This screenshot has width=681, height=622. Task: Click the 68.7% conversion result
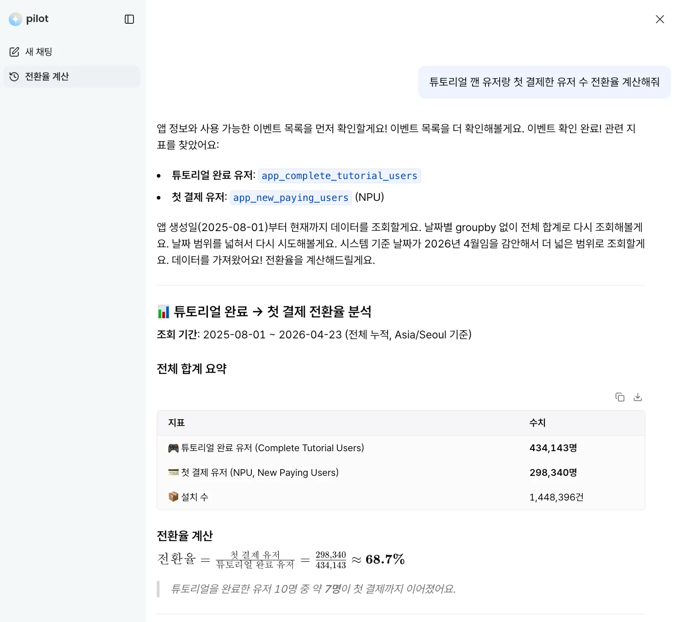click(385, 559)
